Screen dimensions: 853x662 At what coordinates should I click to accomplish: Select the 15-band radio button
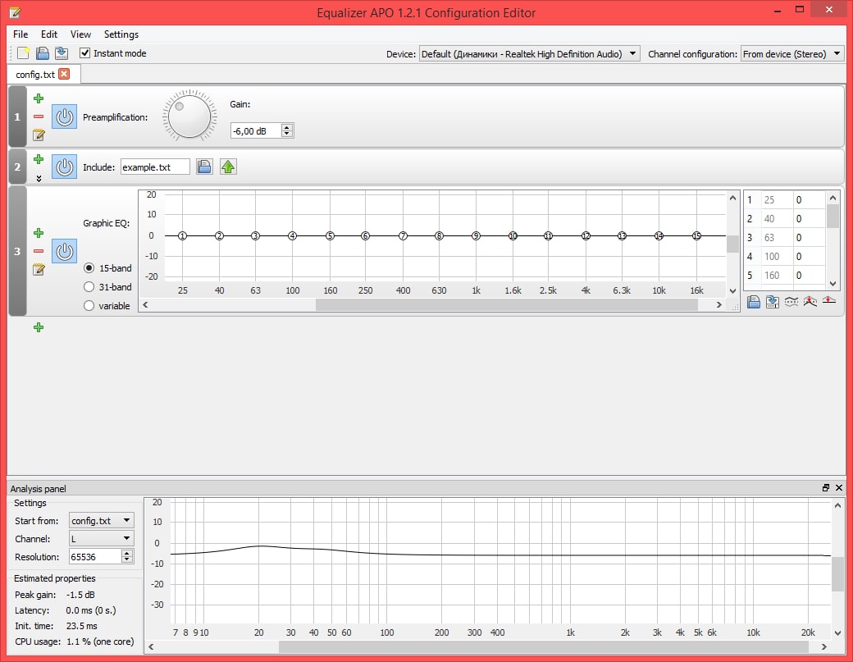click(89, 268)
